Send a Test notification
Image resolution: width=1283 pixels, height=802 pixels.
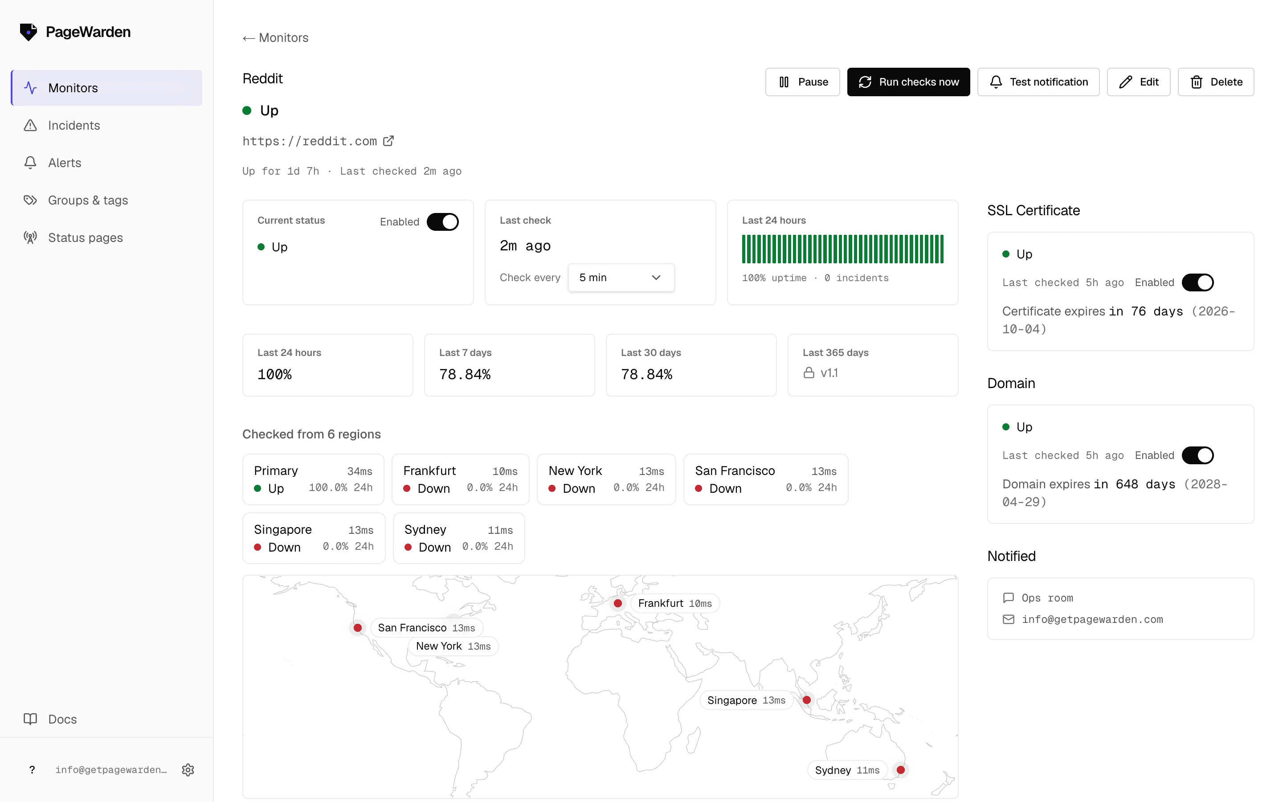1038,82
